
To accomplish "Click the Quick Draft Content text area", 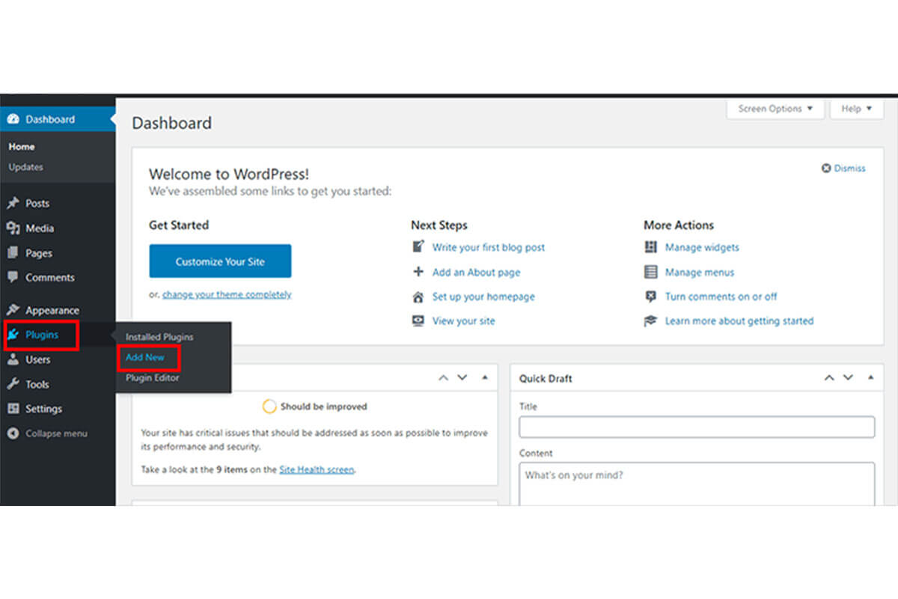I will pyautogui.click(x=697, y=484).
